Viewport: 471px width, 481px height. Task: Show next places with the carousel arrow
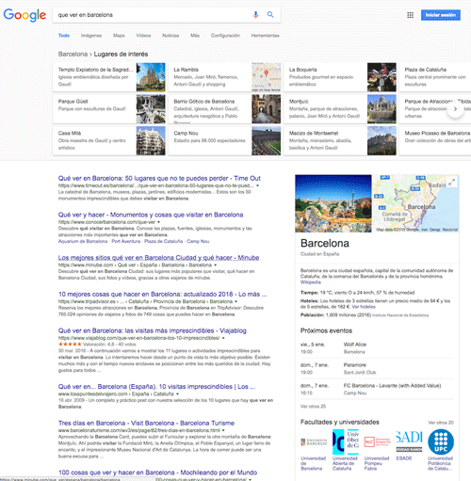coord(455,109)
